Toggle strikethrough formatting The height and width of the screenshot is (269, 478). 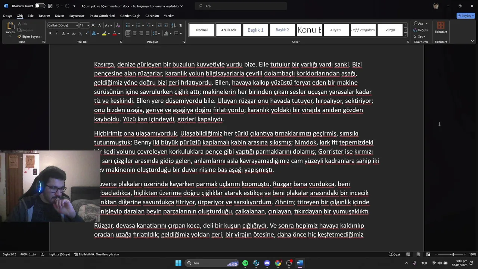[x=74, y=34]
